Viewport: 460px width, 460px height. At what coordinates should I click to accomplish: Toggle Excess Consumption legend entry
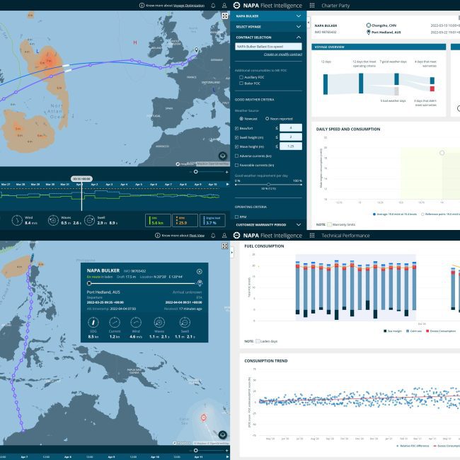(x=441, y=331)
